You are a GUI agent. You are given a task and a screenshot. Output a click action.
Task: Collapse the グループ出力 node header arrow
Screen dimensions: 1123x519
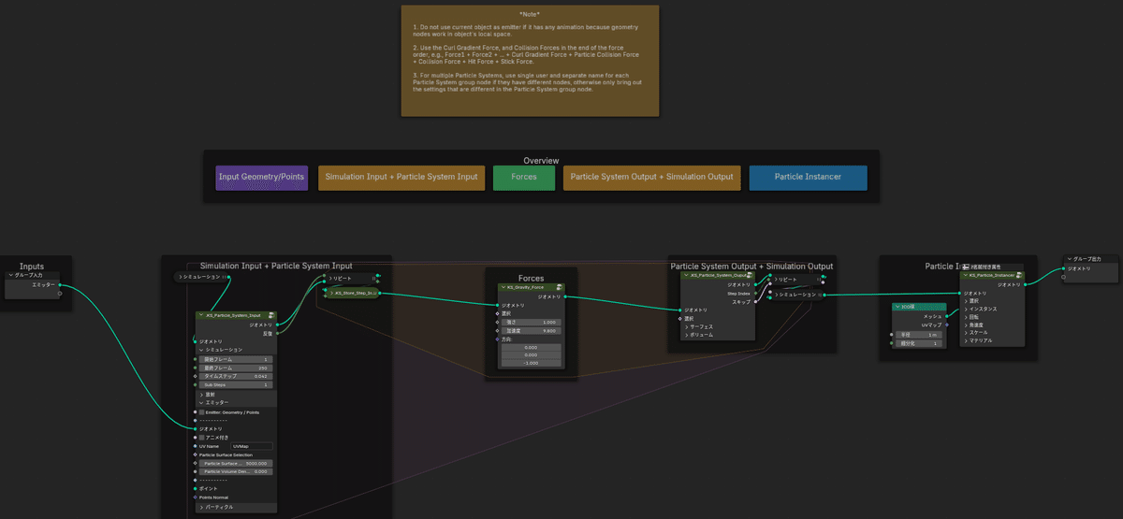[x=1070, y=259]
